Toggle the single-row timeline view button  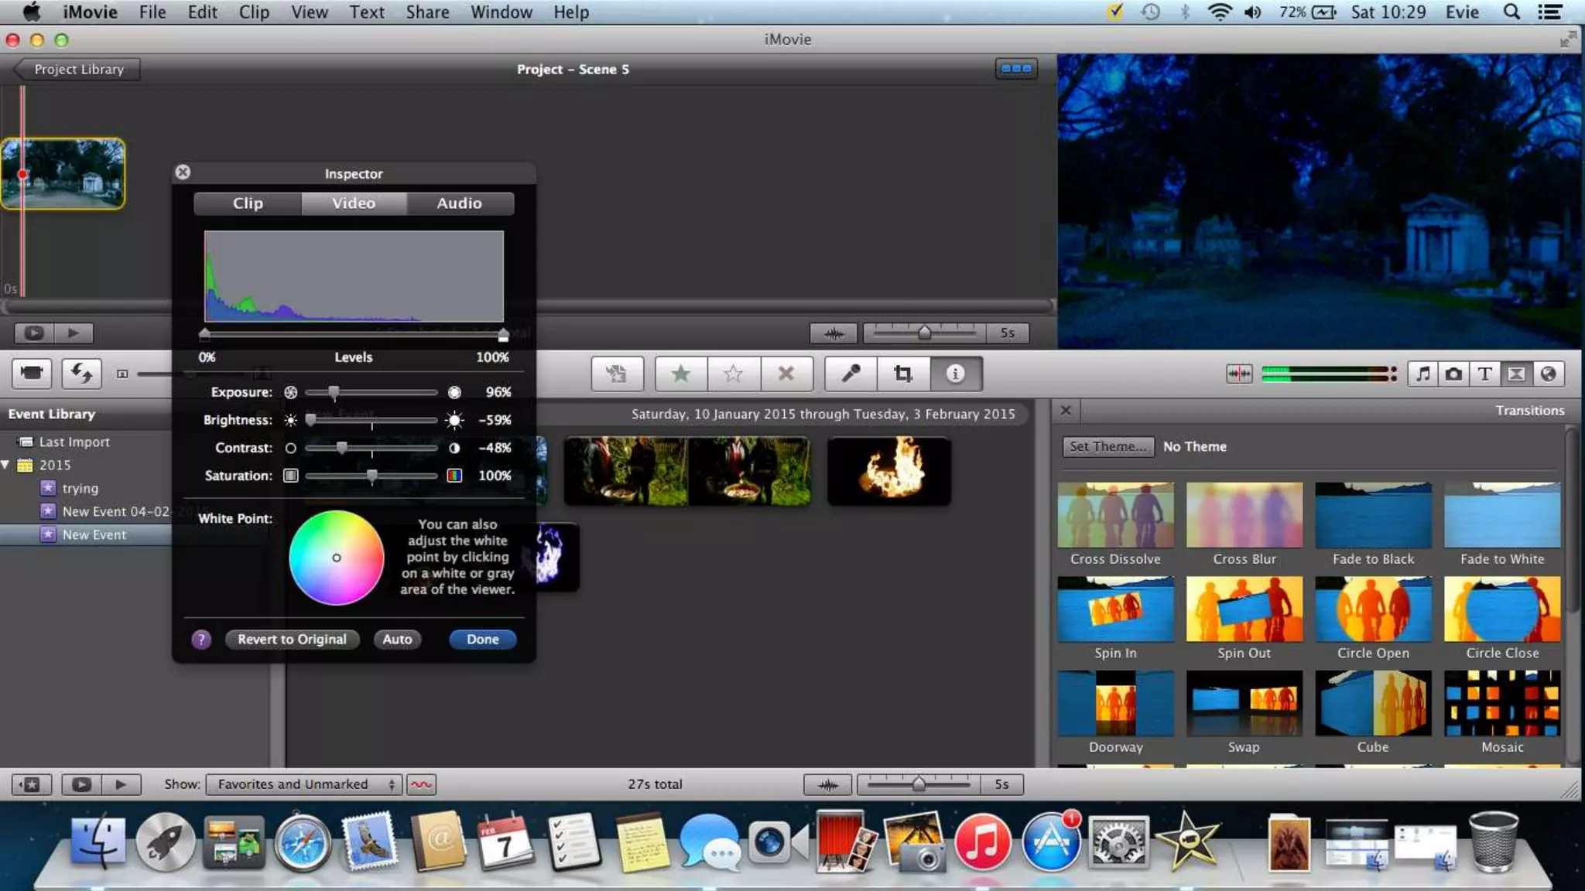(x=1016, y=69)
